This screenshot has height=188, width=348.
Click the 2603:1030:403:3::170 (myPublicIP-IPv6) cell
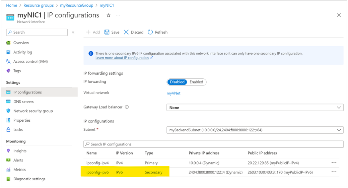280,172
